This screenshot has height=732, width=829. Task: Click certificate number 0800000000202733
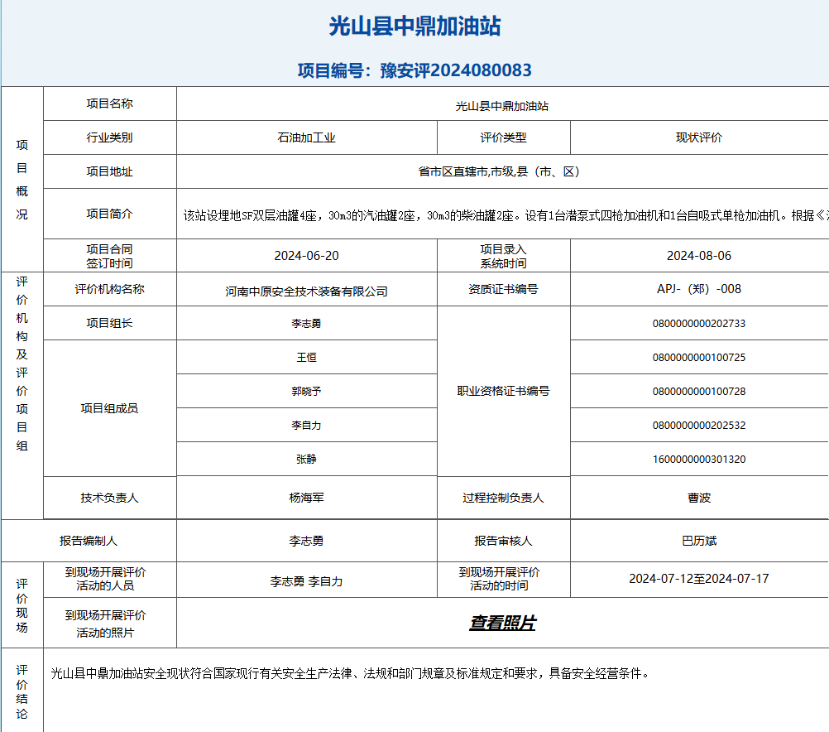tap(699, 324)
